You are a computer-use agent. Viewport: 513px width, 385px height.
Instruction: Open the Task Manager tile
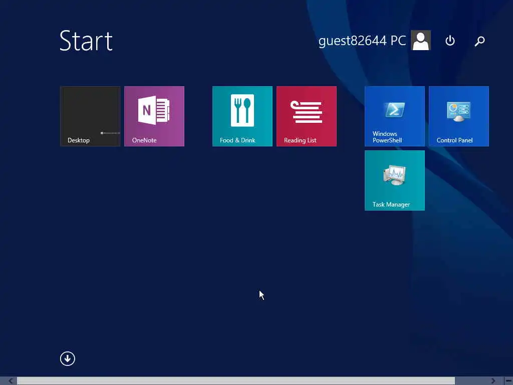(395, 180)
